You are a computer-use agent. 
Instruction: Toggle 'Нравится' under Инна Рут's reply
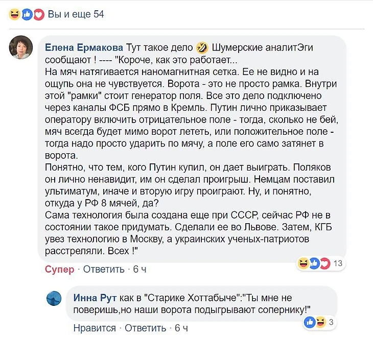coord(94,328)
